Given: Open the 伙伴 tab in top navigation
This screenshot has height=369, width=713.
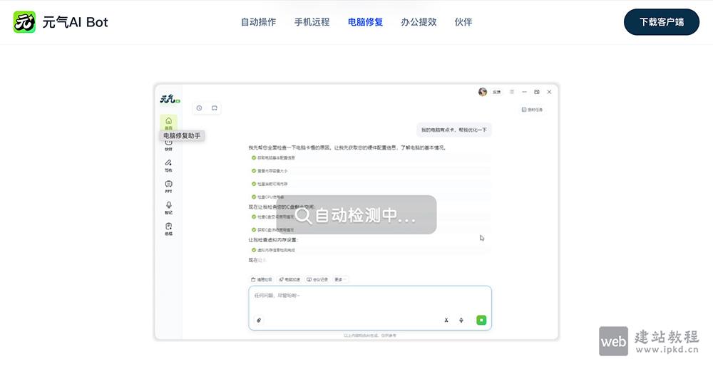Looking at the screenshot, I should tap(463, 22).
